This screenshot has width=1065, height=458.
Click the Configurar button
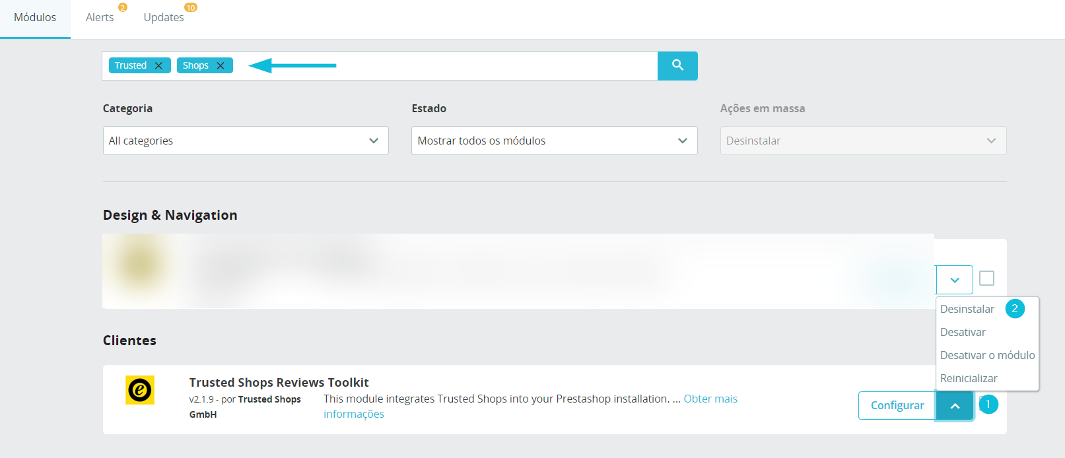(x=897, y=405)
